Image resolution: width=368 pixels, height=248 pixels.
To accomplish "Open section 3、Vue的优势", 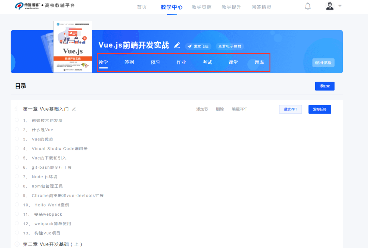I will point(38,139).
